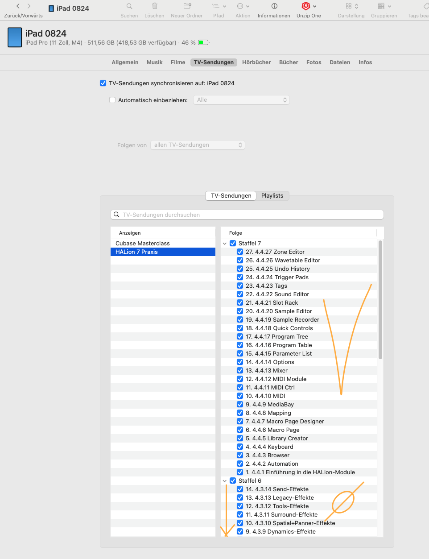429x559 pixels.
Task: Show the Informationen panel
Action: (274, 6)
